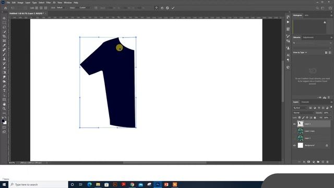334x188 pixels.
Task: Toggle lock position icon
Action: click(x=307, y=118)
